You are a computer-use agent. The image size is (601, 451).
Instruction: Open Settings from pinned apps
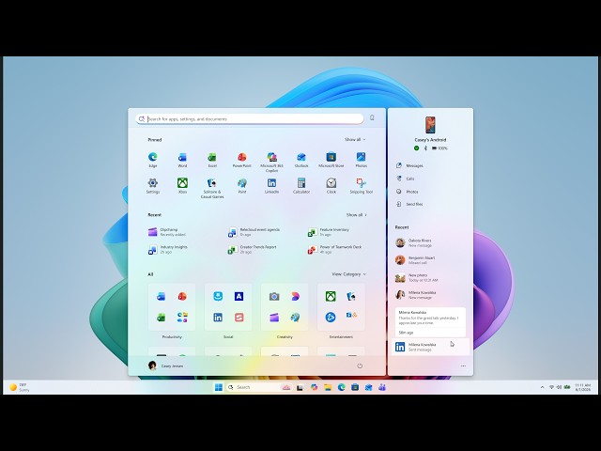click(152, 186)
